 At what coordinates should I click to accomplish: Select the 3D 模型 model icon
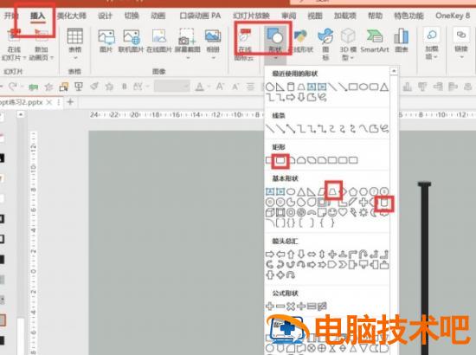[x=348, y=44]
